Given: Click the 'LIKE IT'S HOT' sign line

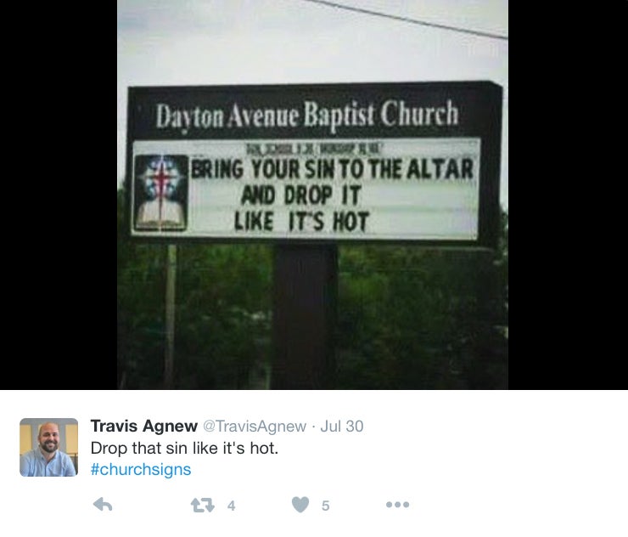Looking at the screenshot, I should [x=301, y=222].
